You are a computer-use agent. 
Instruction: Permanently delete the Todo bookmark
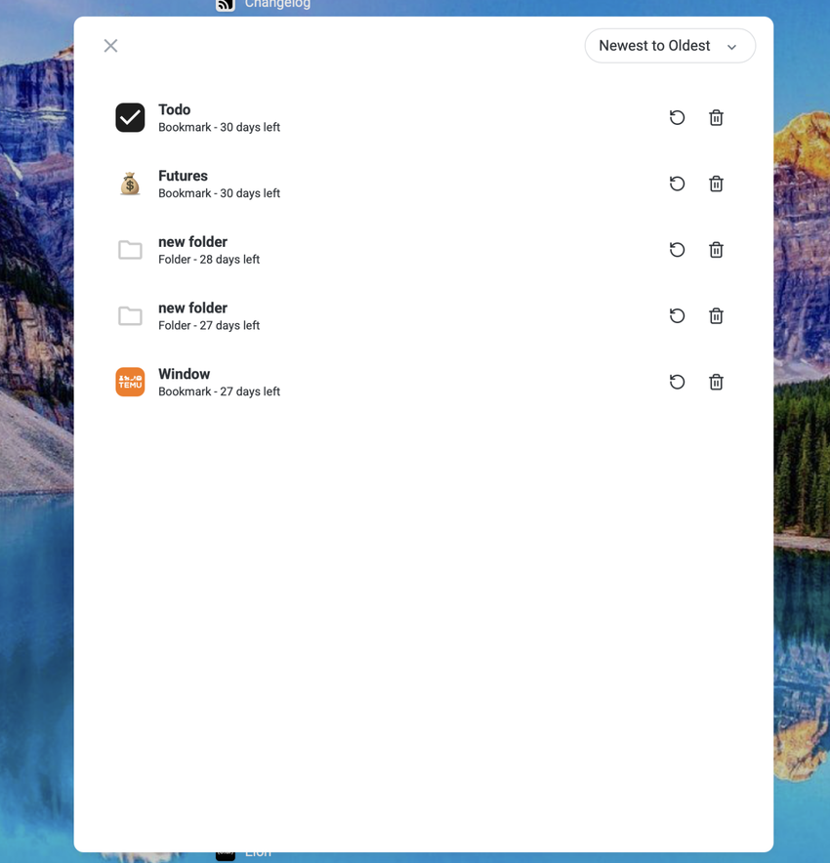[716, 117]
